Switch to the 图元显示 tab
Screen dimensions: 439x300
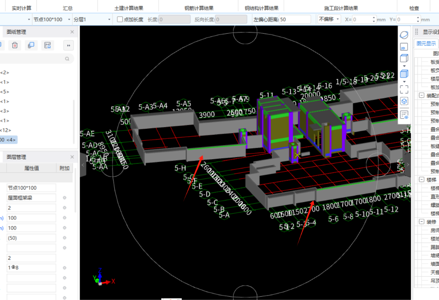(x=426, y=43)
